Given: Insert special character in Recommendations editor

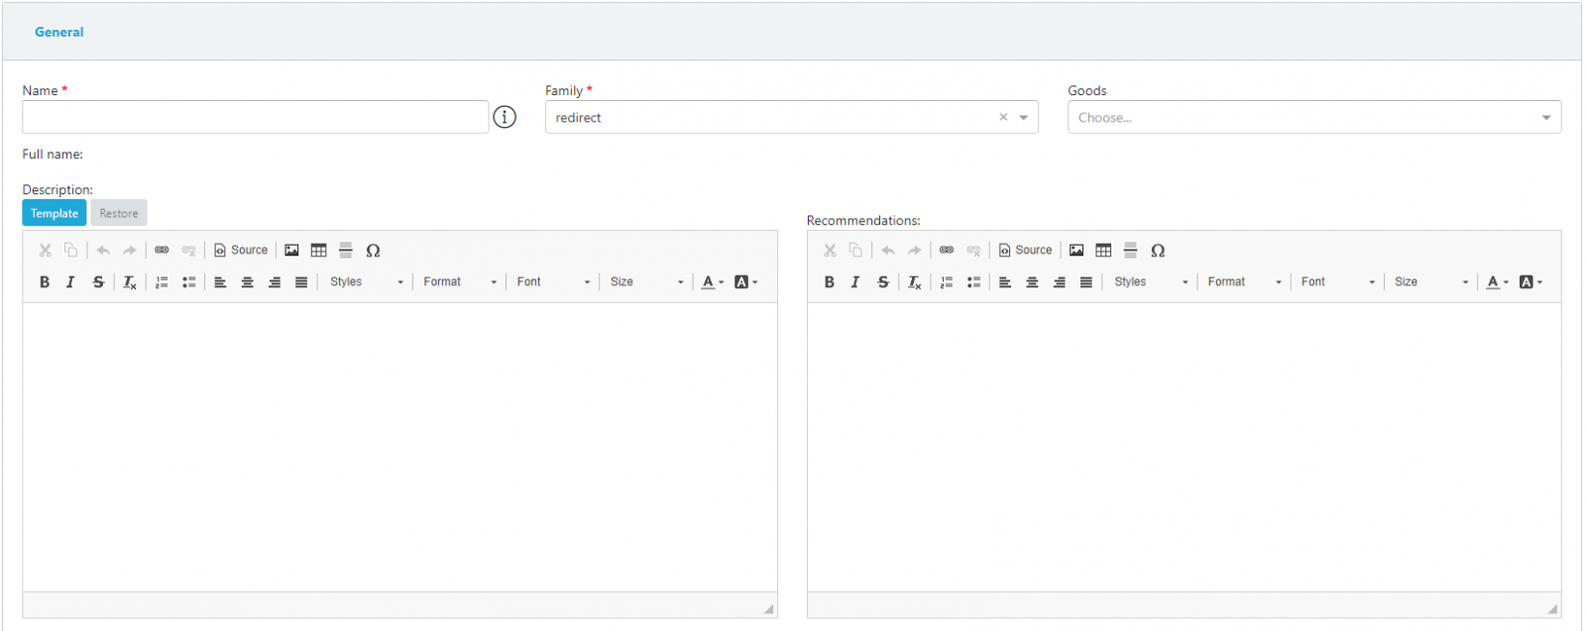Looking at the screenshot, I should [x=1158, y=251].
